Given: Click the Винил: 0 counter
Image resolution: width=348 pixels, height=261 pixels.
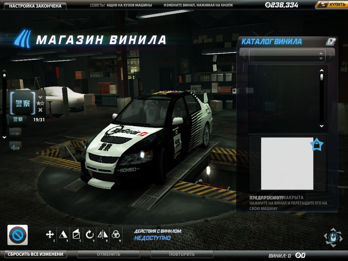Looking at the screenshot, I should tap(280, 256).
